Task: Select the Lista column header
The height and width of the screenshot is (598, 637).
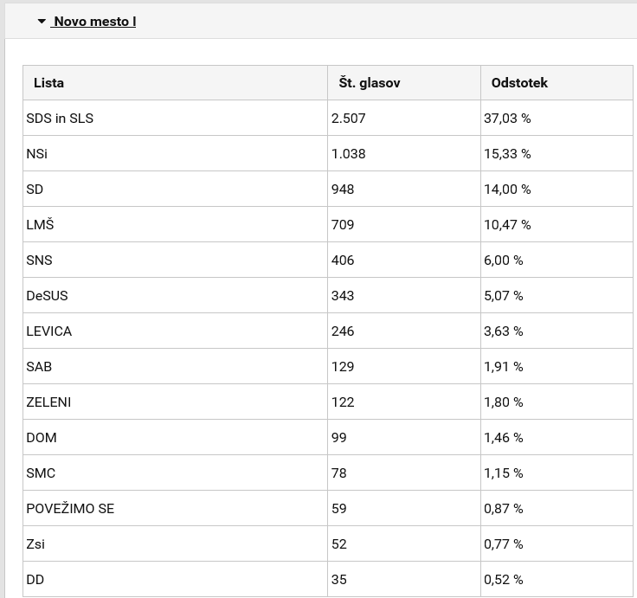Action: click(x=176, y=83)
